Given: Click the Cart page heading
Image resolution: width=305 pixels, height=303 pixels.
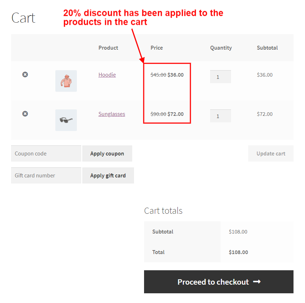Looking at the screenshot, I should (x=23, y=18).
